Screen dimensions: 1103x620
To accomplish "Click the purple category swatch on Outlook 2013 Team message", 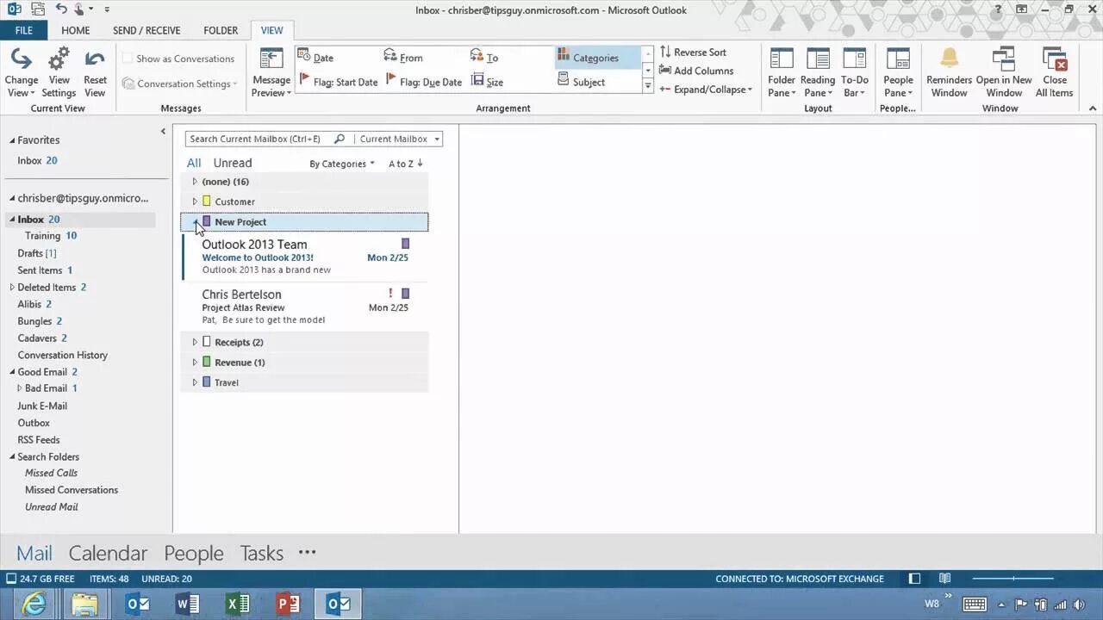I will 406,244.
